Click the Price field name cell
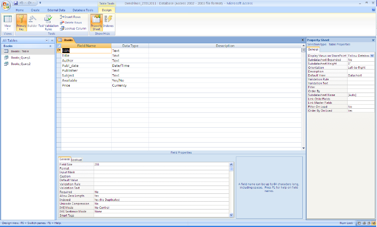 [86, 85]
